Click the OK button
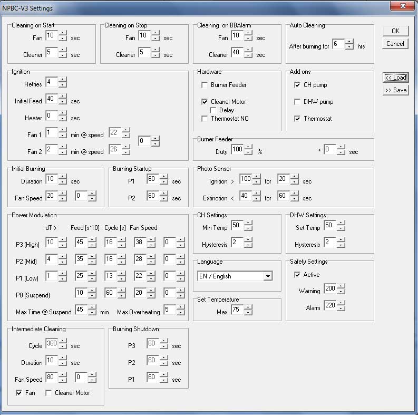The image size is (418, 415). (x=395, y=31)
